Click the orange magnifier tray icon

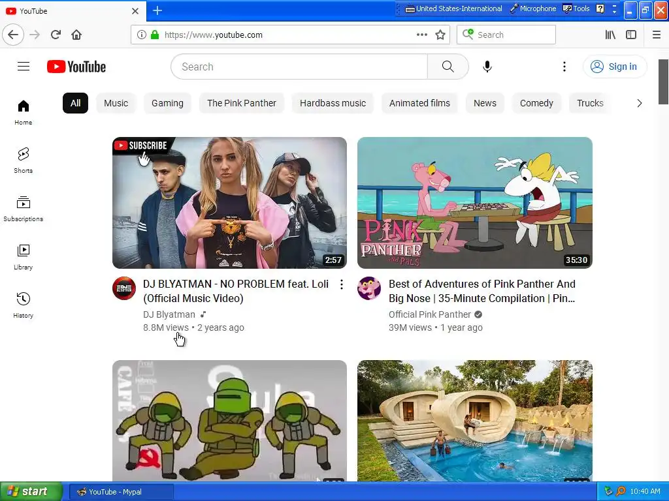click(621, 491)
